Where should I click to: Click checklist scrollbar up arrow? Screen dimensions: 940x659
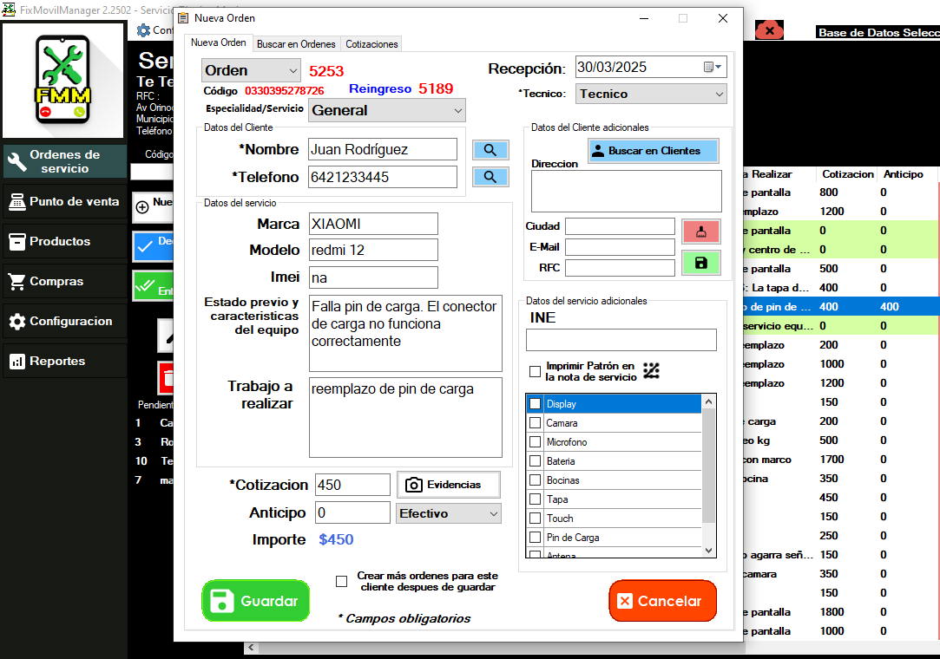click(x=708, y=401)
